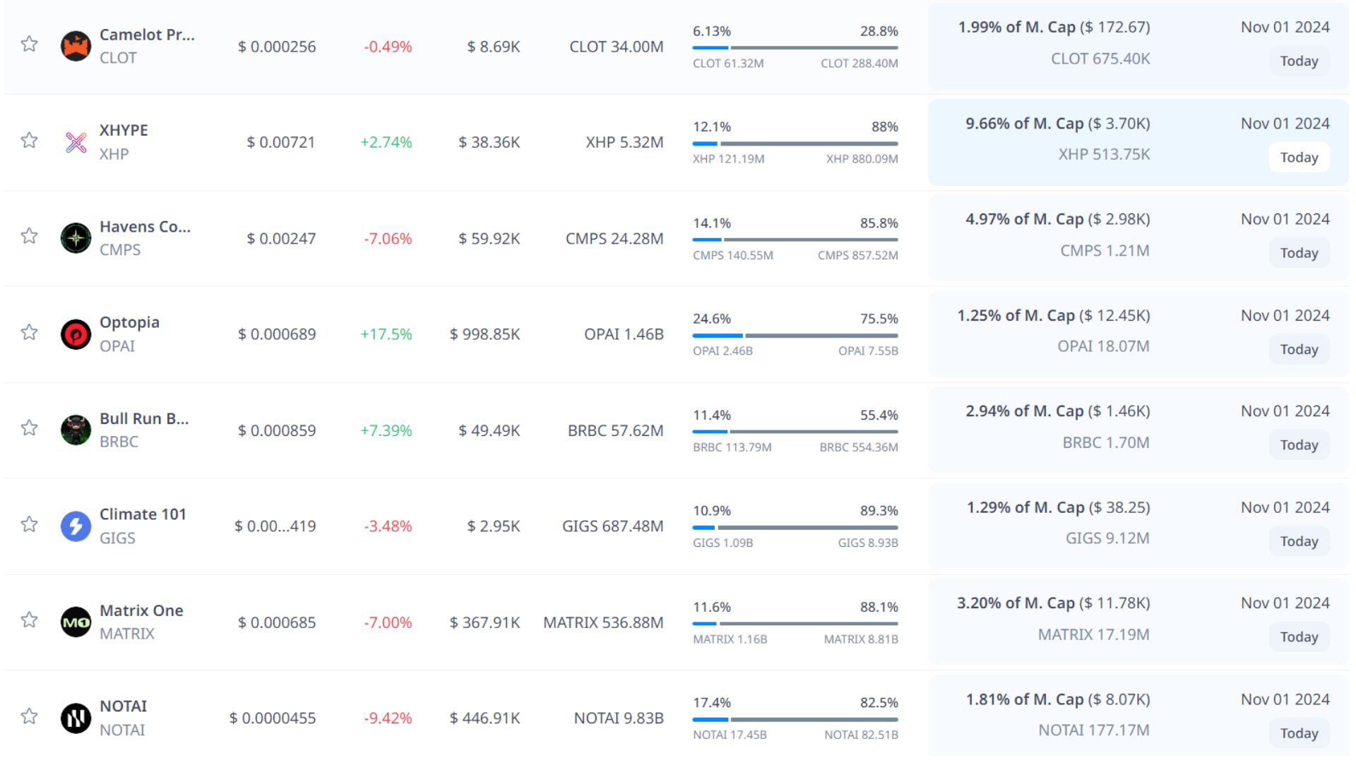The height and width of the screenshot is (763, 1356).
Task: Click Today button for Matrix One unlock
Action: (x=1298, y=637)
